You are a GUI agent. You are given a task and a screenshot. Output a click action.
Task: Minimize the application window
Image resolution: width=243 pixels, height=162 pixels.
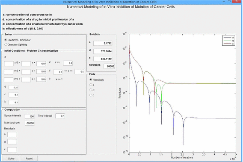pos(224,2)
